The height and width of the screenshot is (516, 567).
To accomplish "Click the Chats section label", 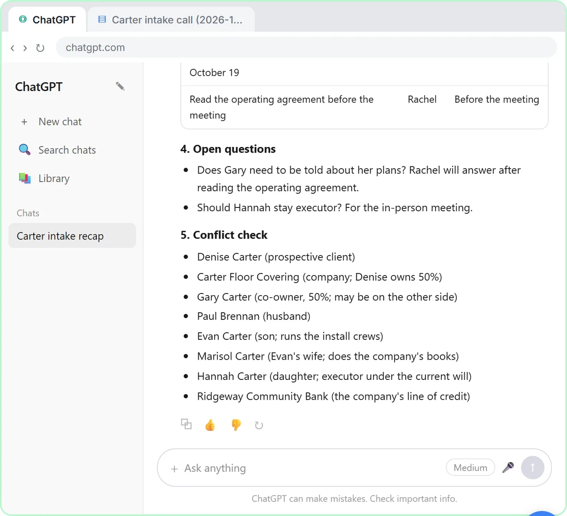I will click(x=28, y=213).
